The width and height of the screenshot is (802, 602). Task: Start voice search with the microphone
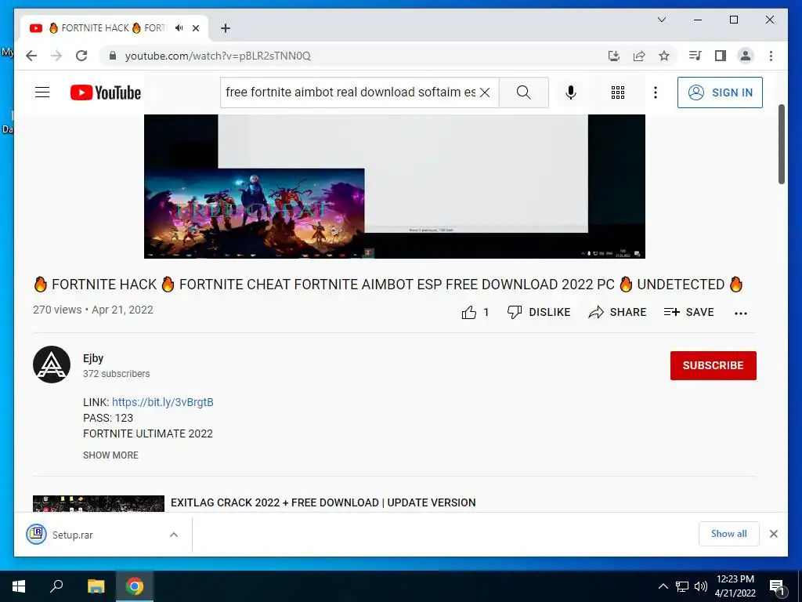pos(571,92)
